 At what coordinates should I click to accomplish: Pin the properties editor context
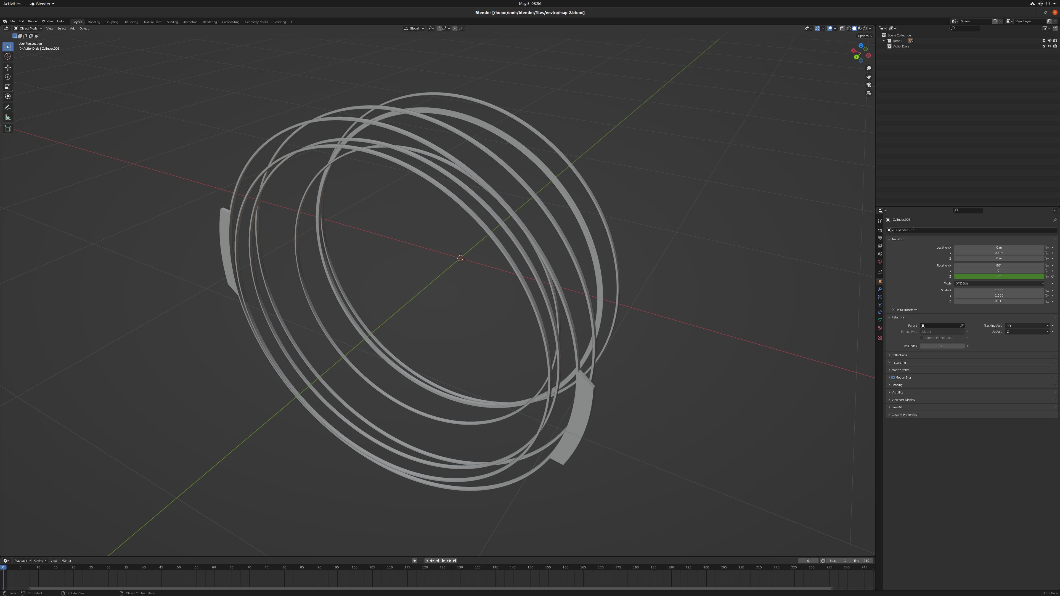1055,220
